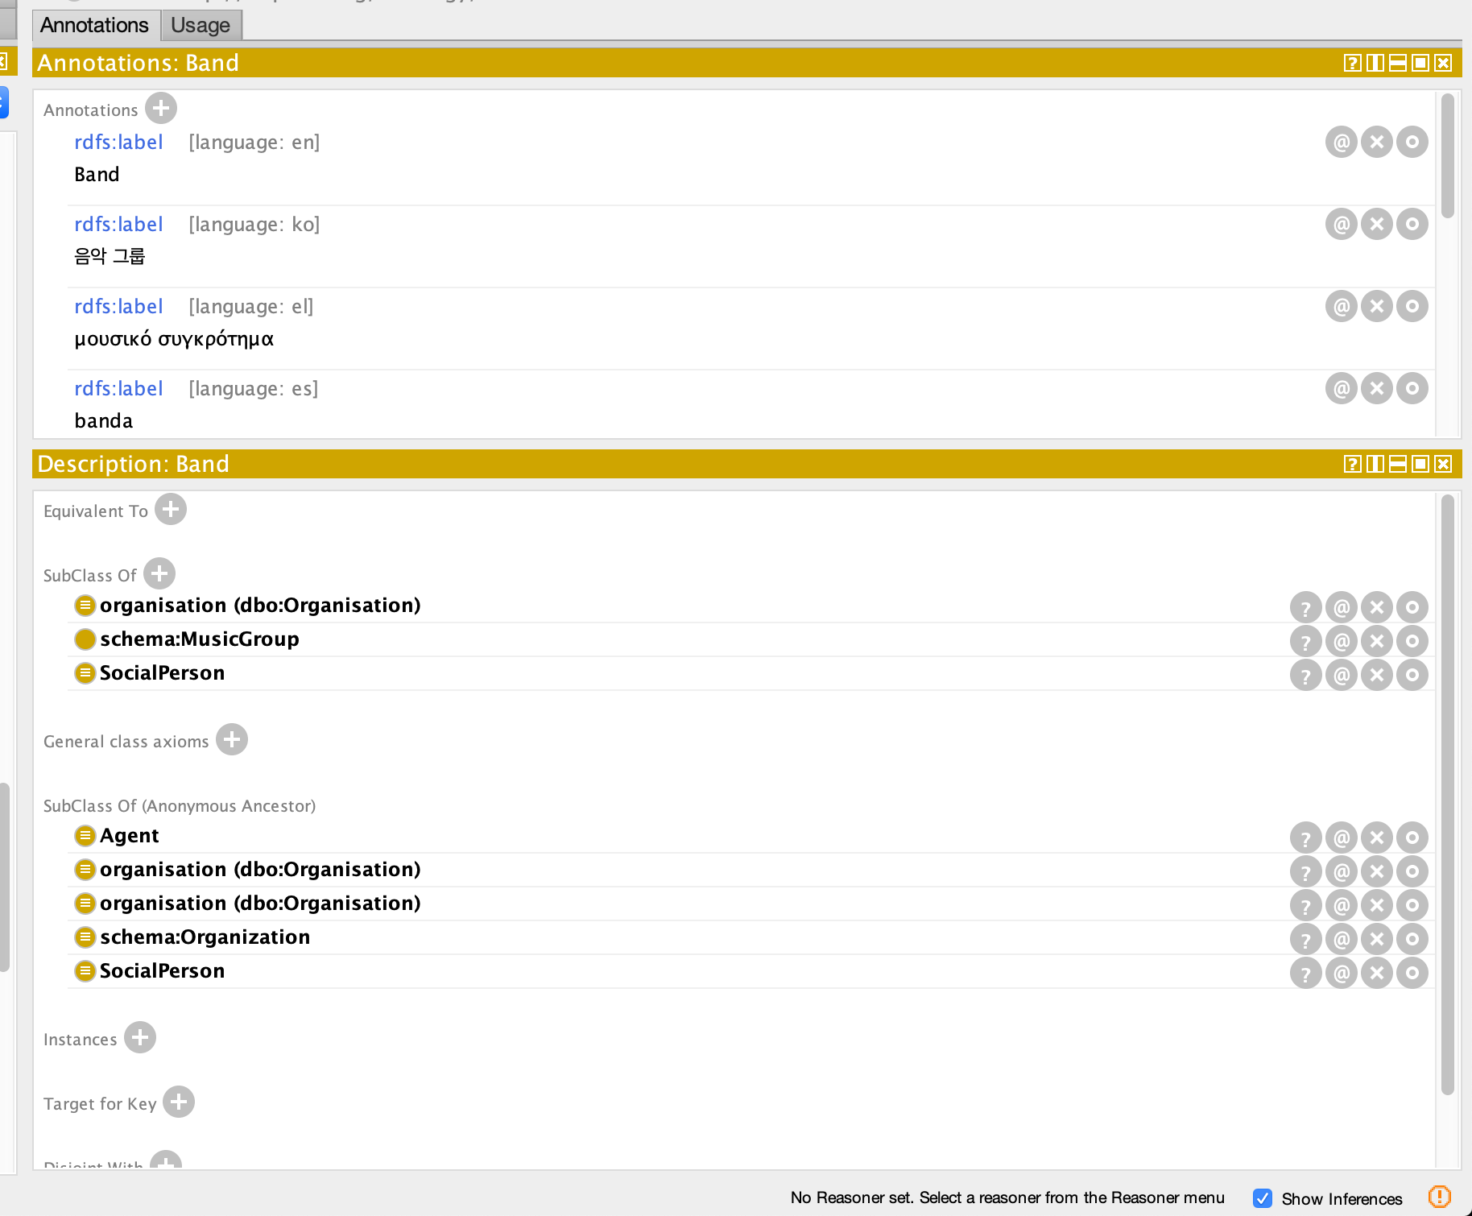Viewport: 1472px width, 1216px height.
Task: Add an Equivalent To class expression
Action: tap(170, 509)
